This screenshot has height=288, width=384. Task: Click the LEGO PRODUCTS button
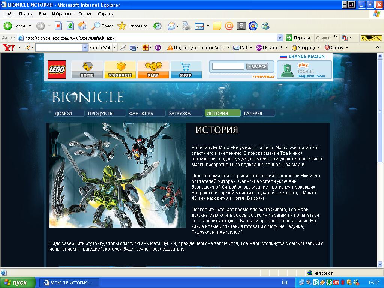tap(120, 70)
